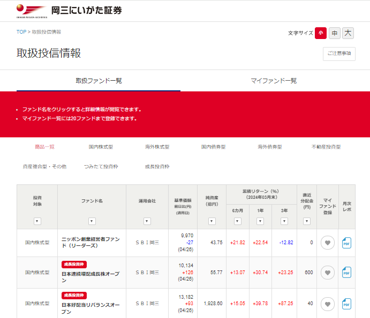370x318 pixels.
Task: Go to TOP breadcrumb link
Action: tap(21, 32)
